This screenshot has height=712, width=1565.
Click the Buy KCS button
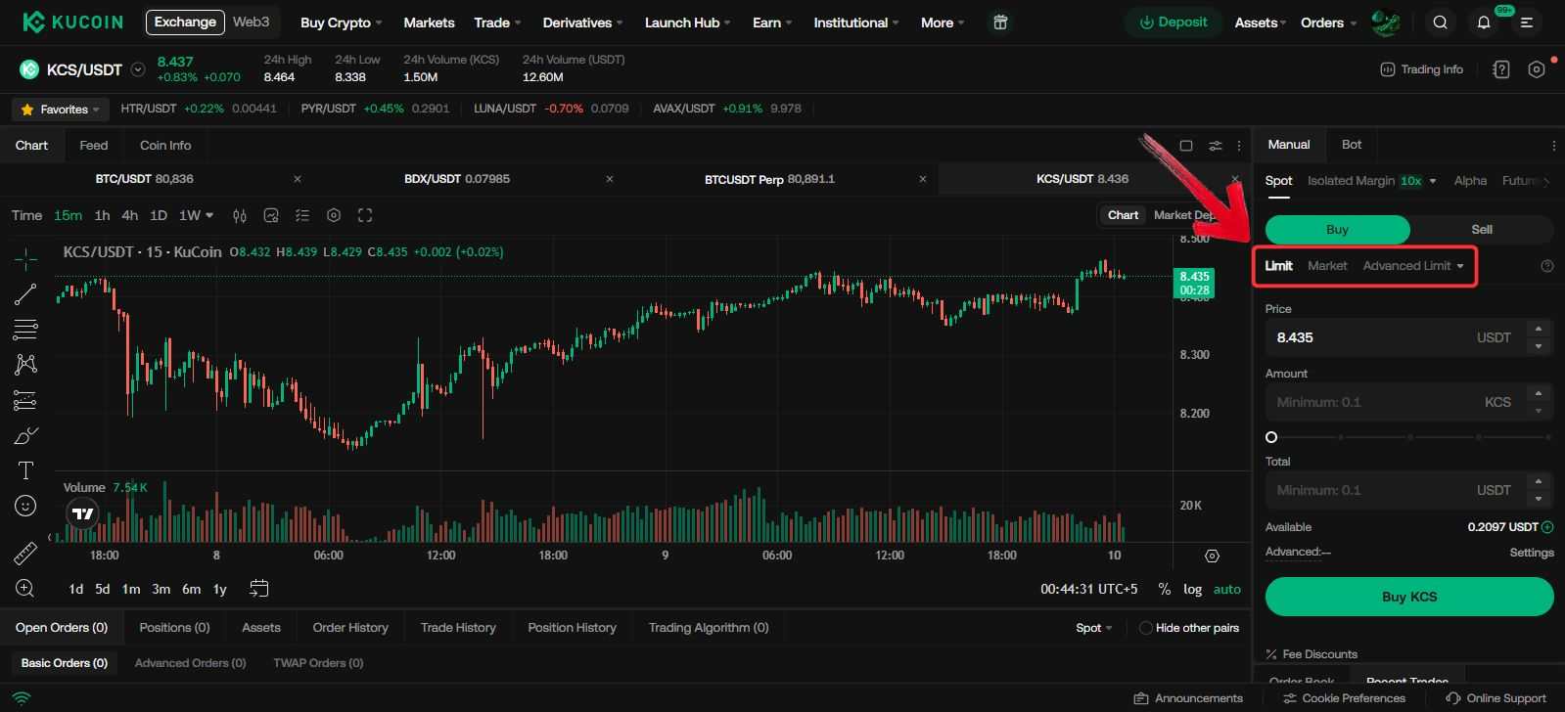pyautogui.click(x=1409, y=597)
